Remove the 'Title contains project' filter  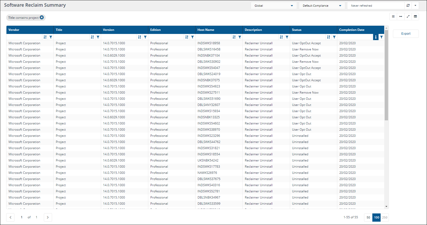[x=42, y=17]
